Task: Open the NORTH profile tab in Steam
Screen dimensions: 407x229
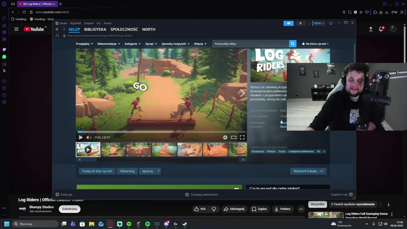Action: coord(148,29)
